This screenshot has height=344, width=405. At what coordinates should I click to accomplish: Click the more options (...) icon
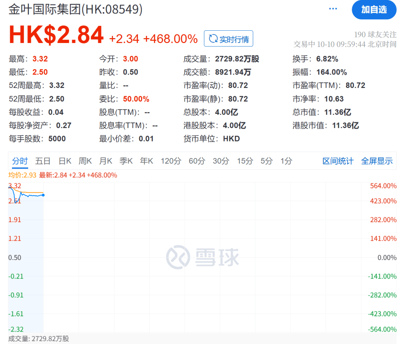(333, 9)
